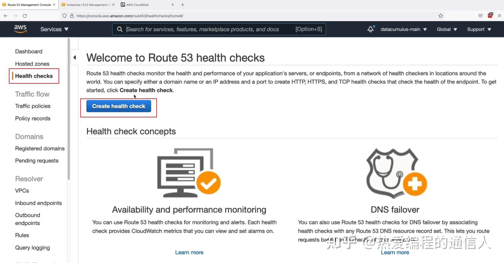
Task: Open Registered domains in the sidebar
Action: [40, 148]
